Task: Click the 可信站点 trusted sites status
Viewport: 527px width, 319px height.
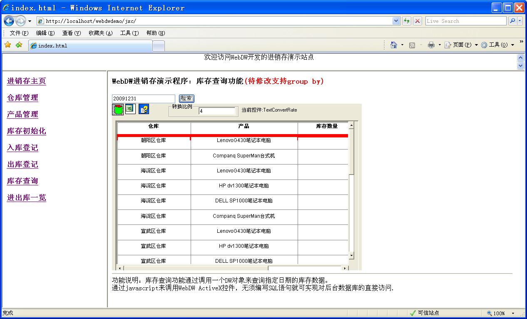Action: click(424, 313)
